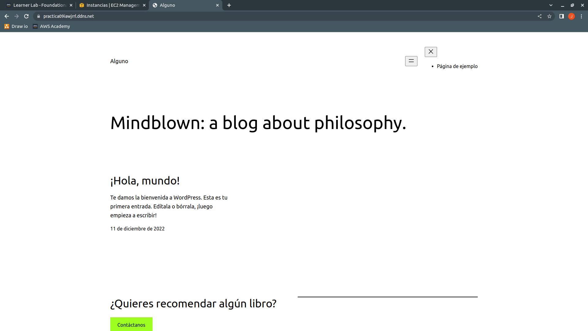Open the AWS Academy bookmark
This screenshot has width=588, height=331.
click(x=51, y=26)
